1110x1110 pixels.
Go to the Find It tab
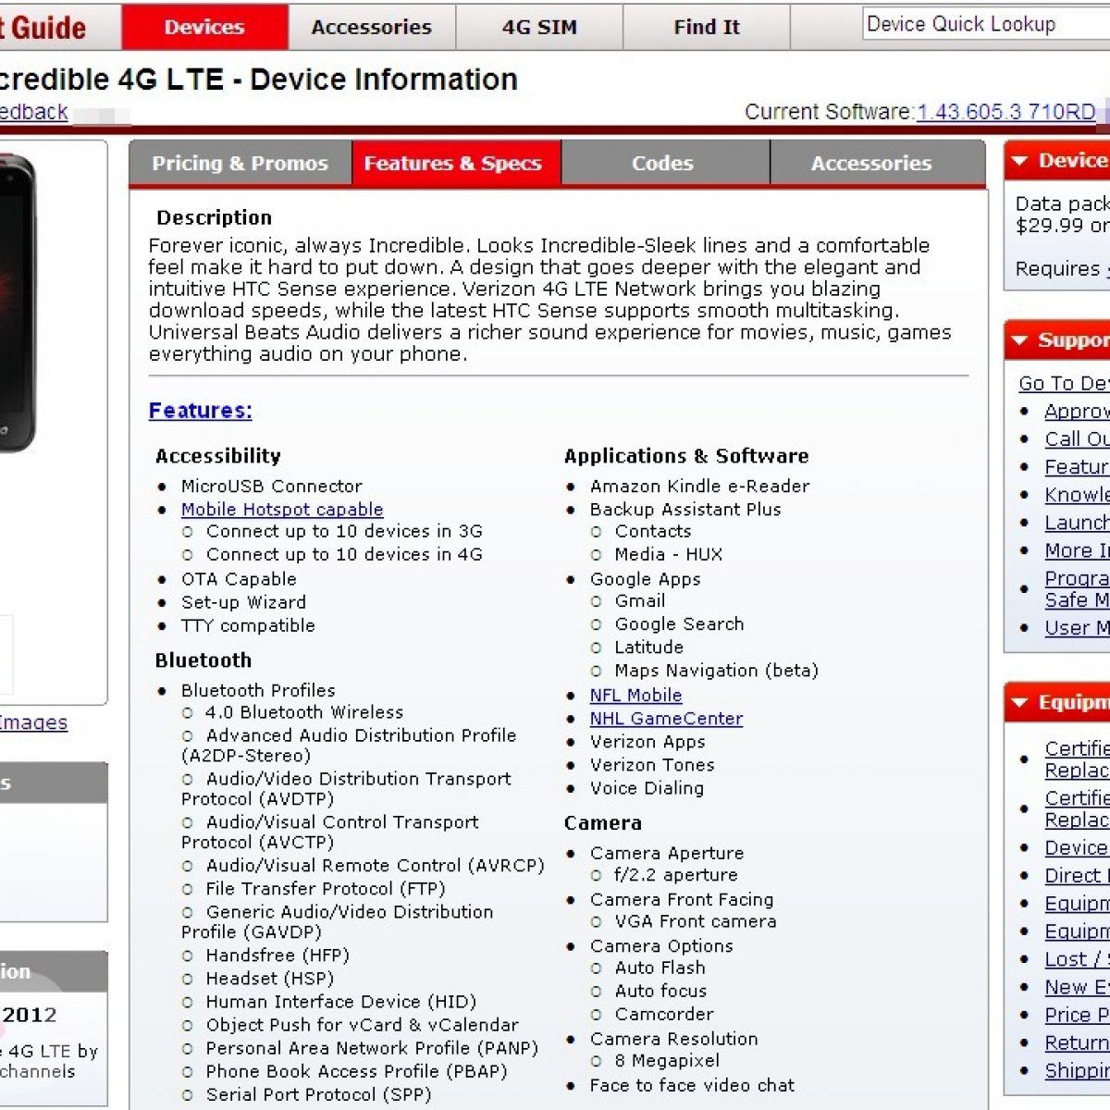coord(707,27)
